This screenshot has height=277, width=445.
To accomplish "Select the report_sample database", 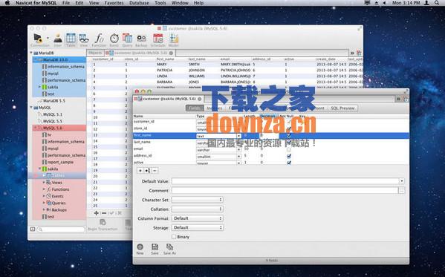I will (60, 162).
